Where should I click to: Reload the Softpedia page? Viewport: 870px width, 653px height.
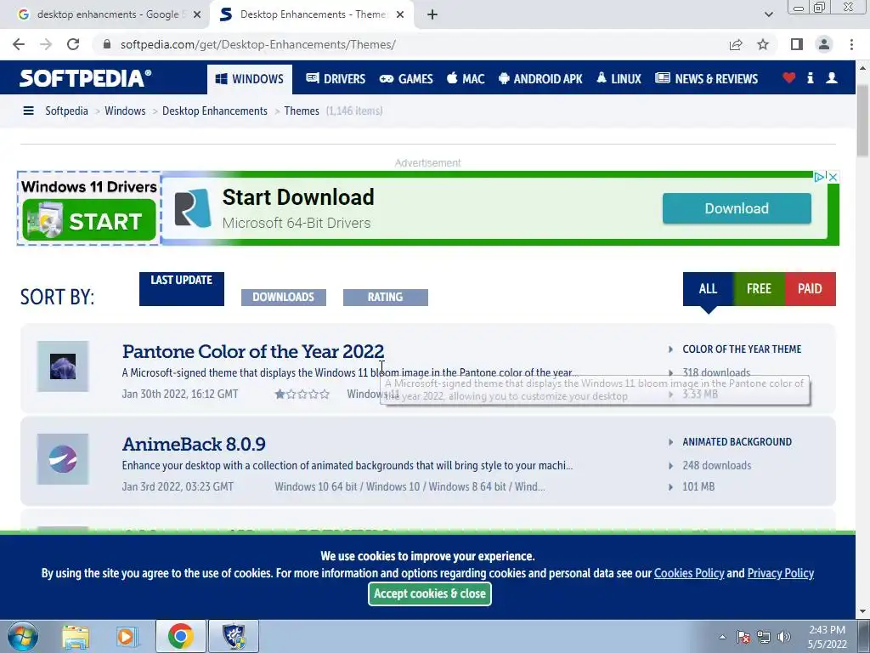73,44
